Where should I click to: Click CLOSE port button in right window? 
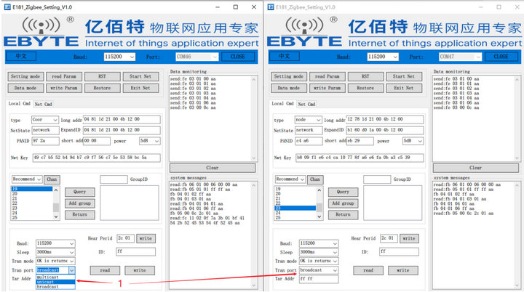pos(501,57)
